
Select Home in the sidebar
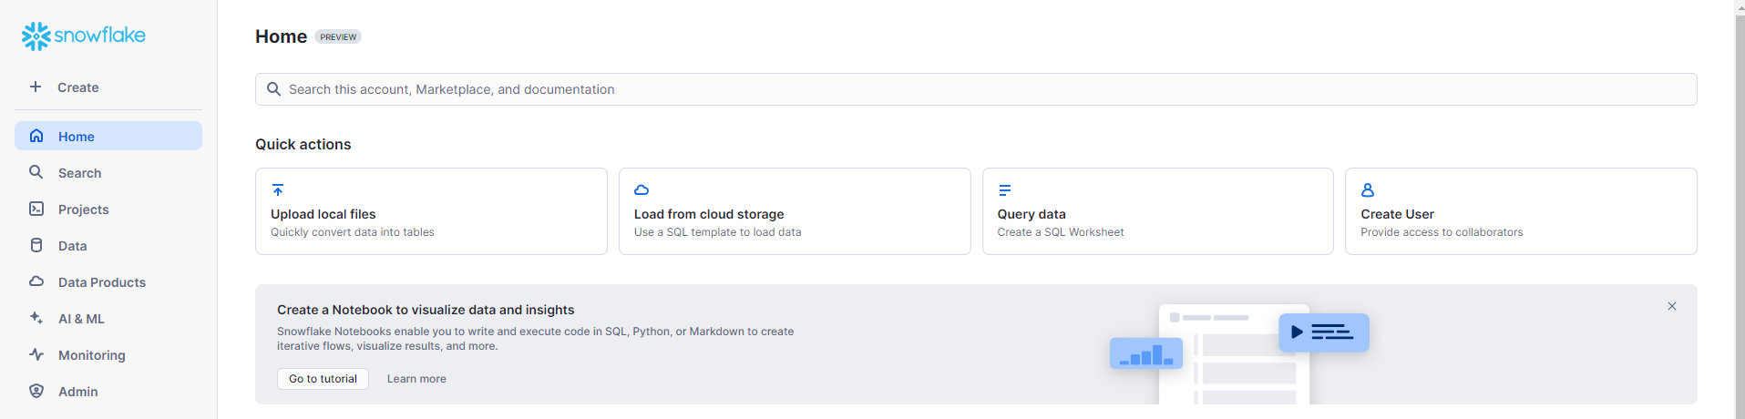[108, 136]
